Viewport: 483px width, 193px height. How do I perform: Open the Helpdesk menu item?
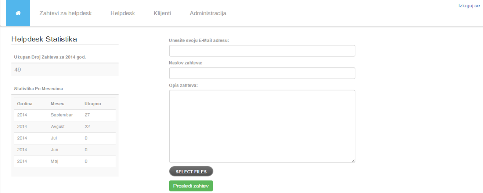click(123, 13)
